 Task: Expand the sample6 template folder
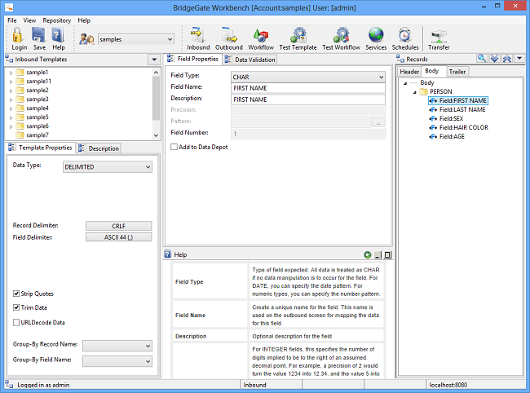point(11,126)
